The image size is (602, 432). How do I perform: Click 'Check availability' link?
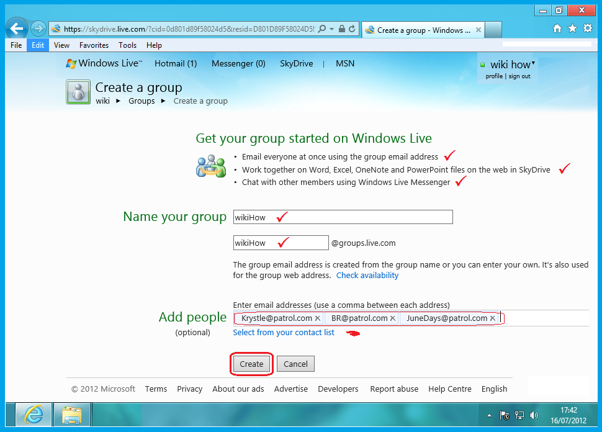point(367,276)
